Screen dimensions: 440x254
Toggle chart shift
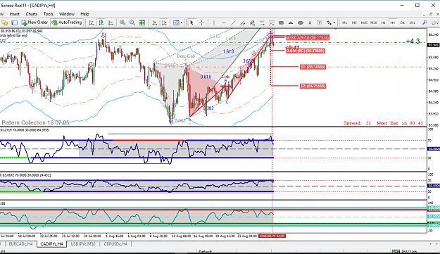(164, 23)
